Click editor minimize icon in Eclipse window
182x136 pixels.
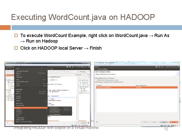(x=75, y=75)
